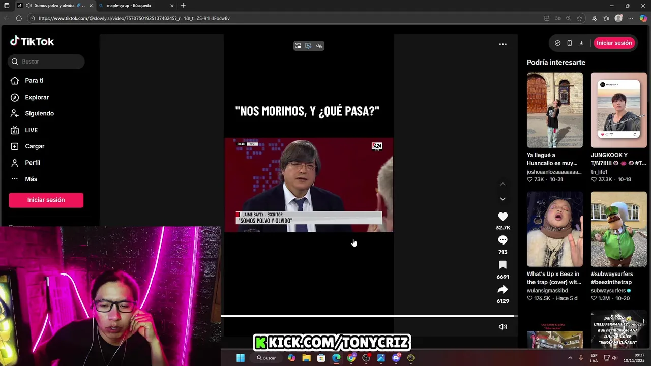
Task: Open tn_life1 profile link
Action: pyautogui.click(x=599, y=172)
